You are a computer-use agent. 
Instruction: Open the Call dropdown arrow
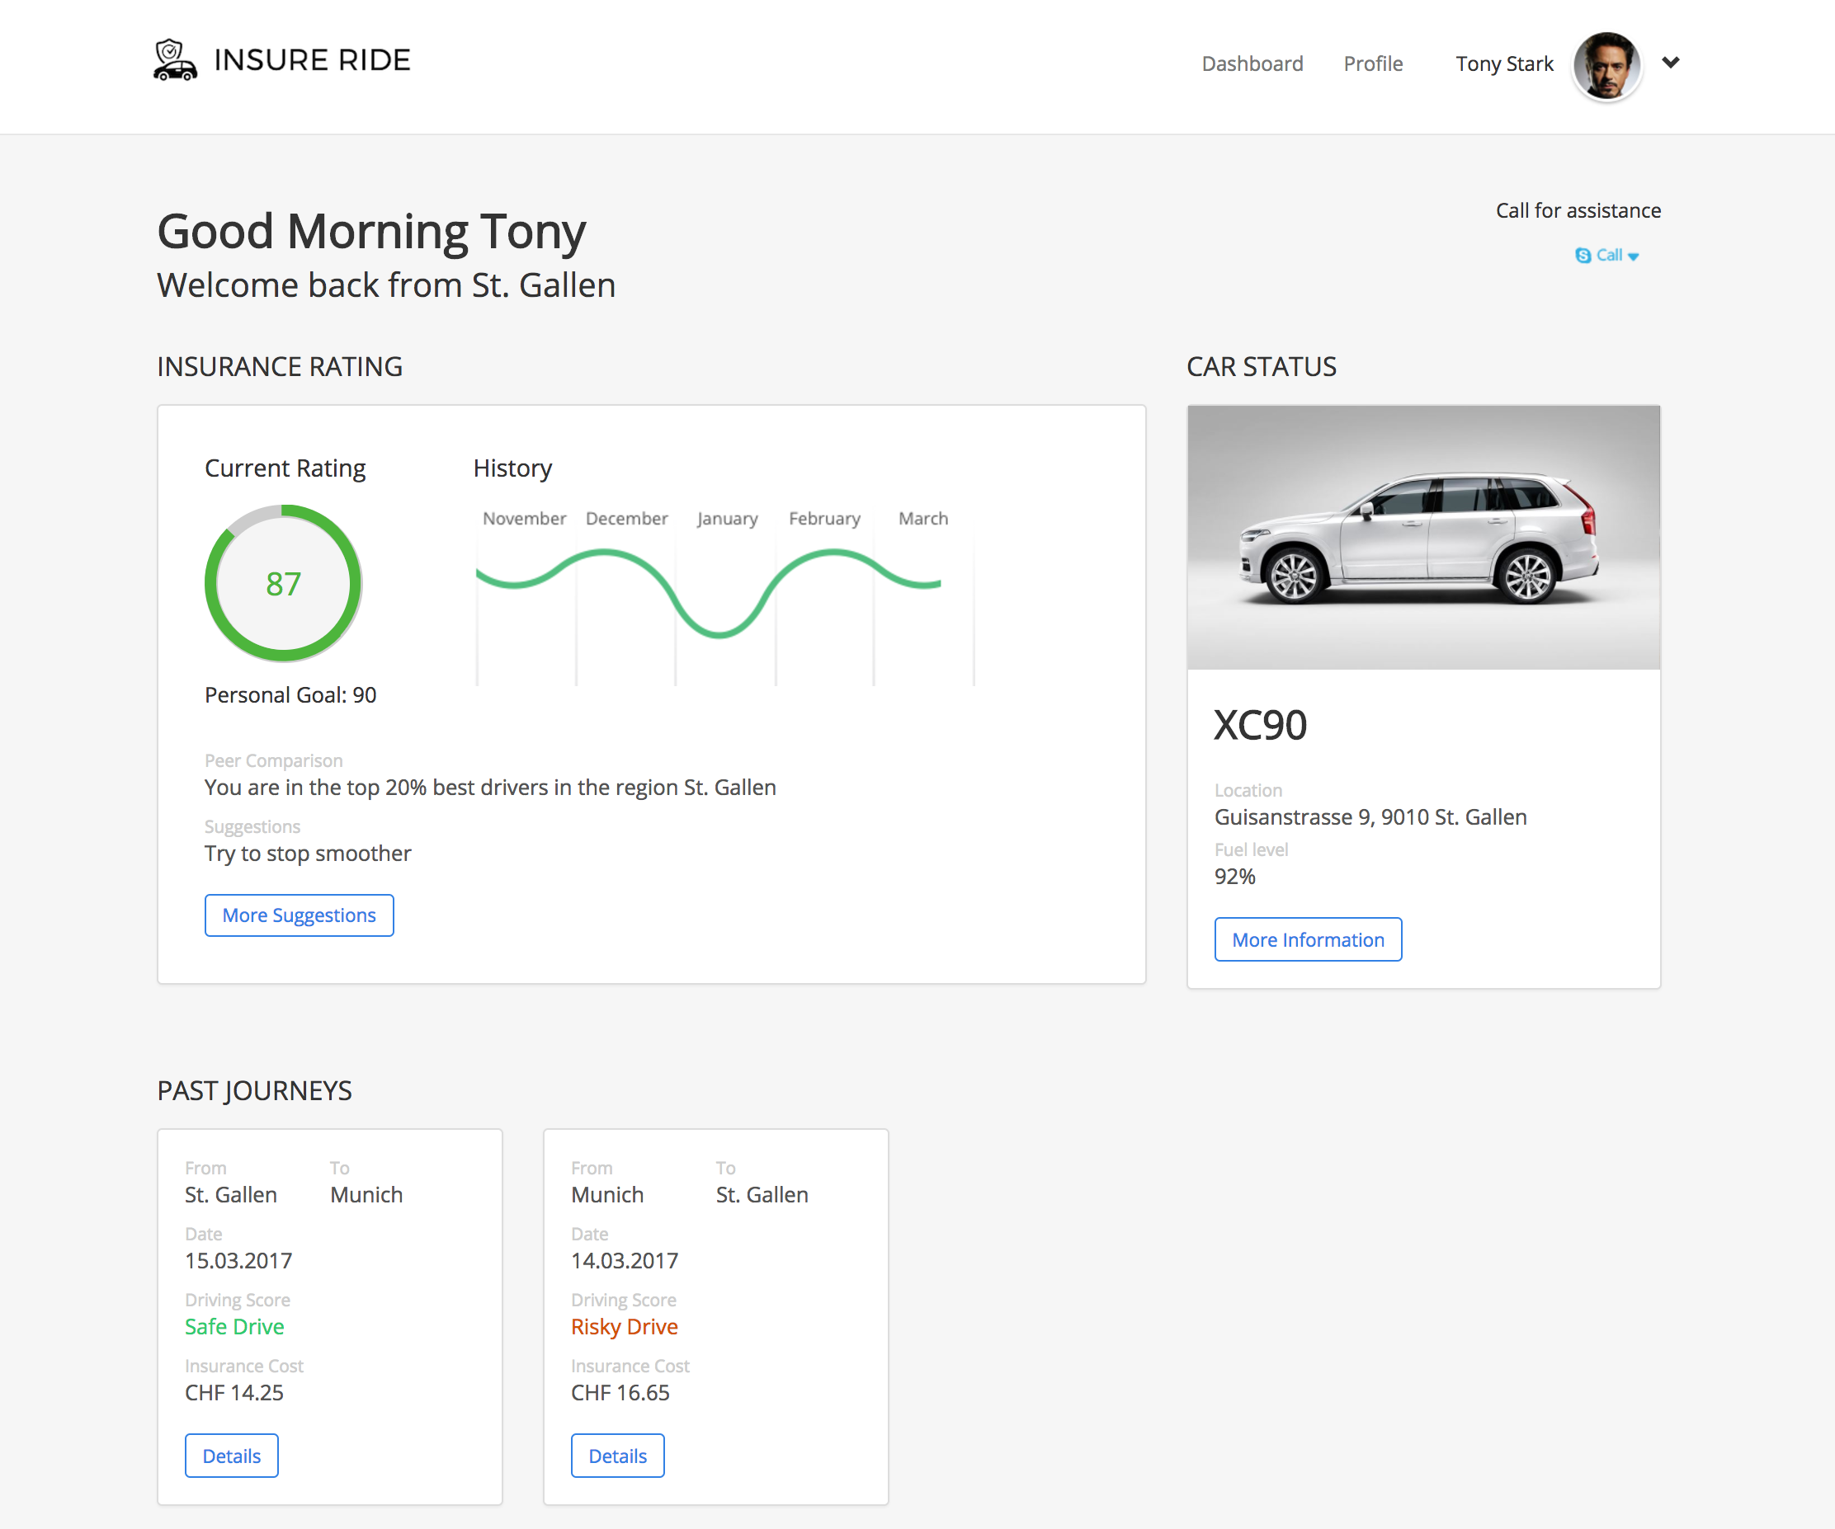1632,256
